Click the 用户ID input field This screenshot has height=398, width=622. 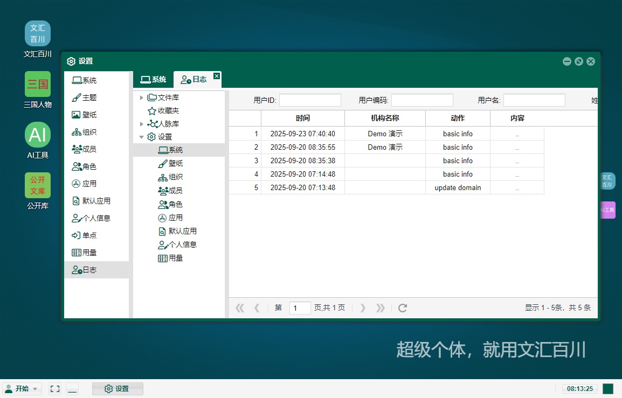pos(310,100)
